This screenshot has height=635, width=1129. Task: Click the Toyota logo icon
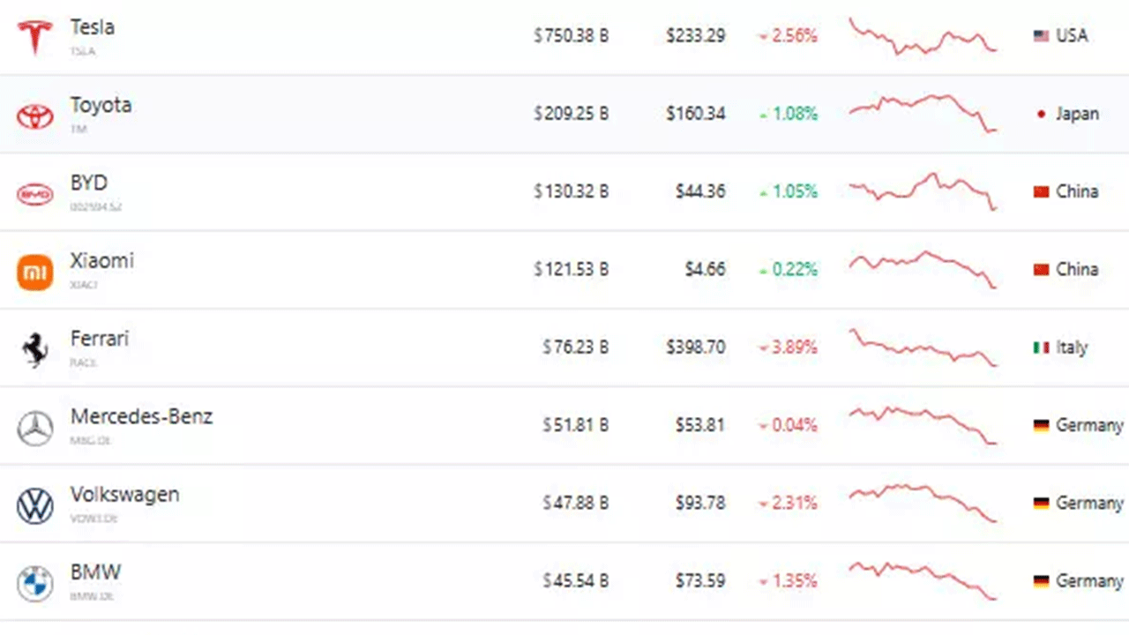35,115
